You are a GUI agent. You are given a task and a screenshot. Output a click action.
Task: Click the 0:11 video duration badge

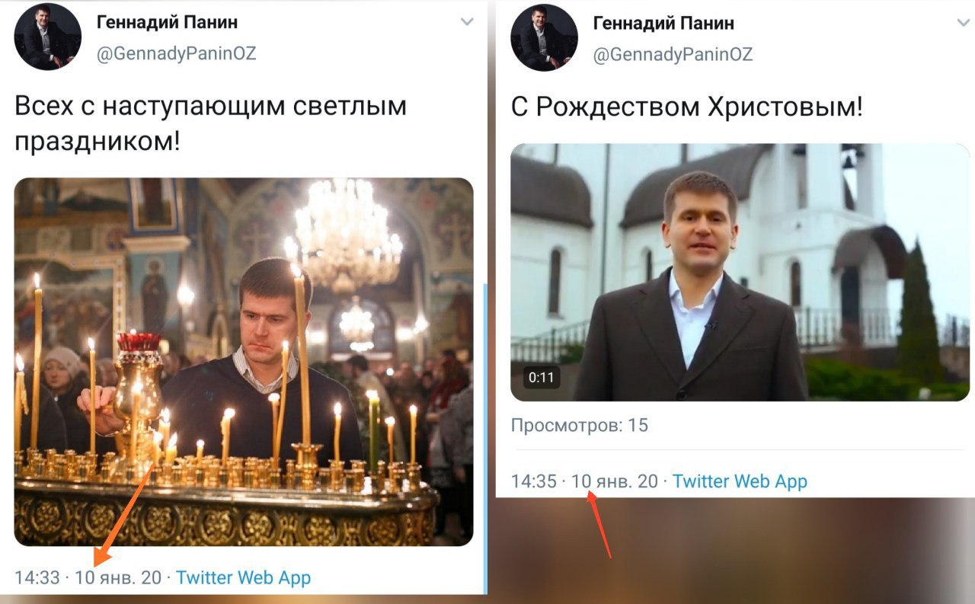click(541, 377)
